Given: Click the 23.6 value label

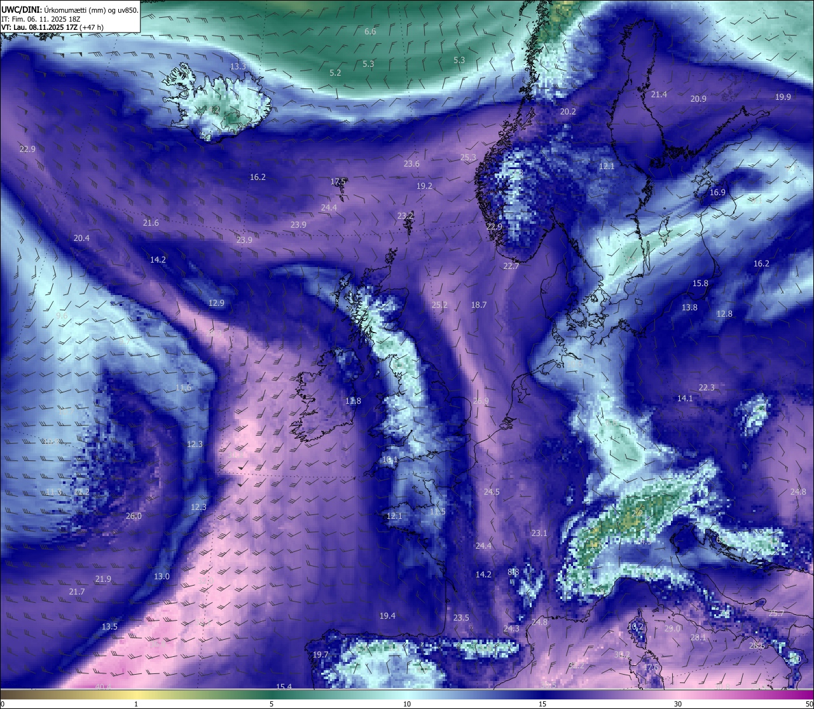Looking at the screenshot, I should click(411, 163).
